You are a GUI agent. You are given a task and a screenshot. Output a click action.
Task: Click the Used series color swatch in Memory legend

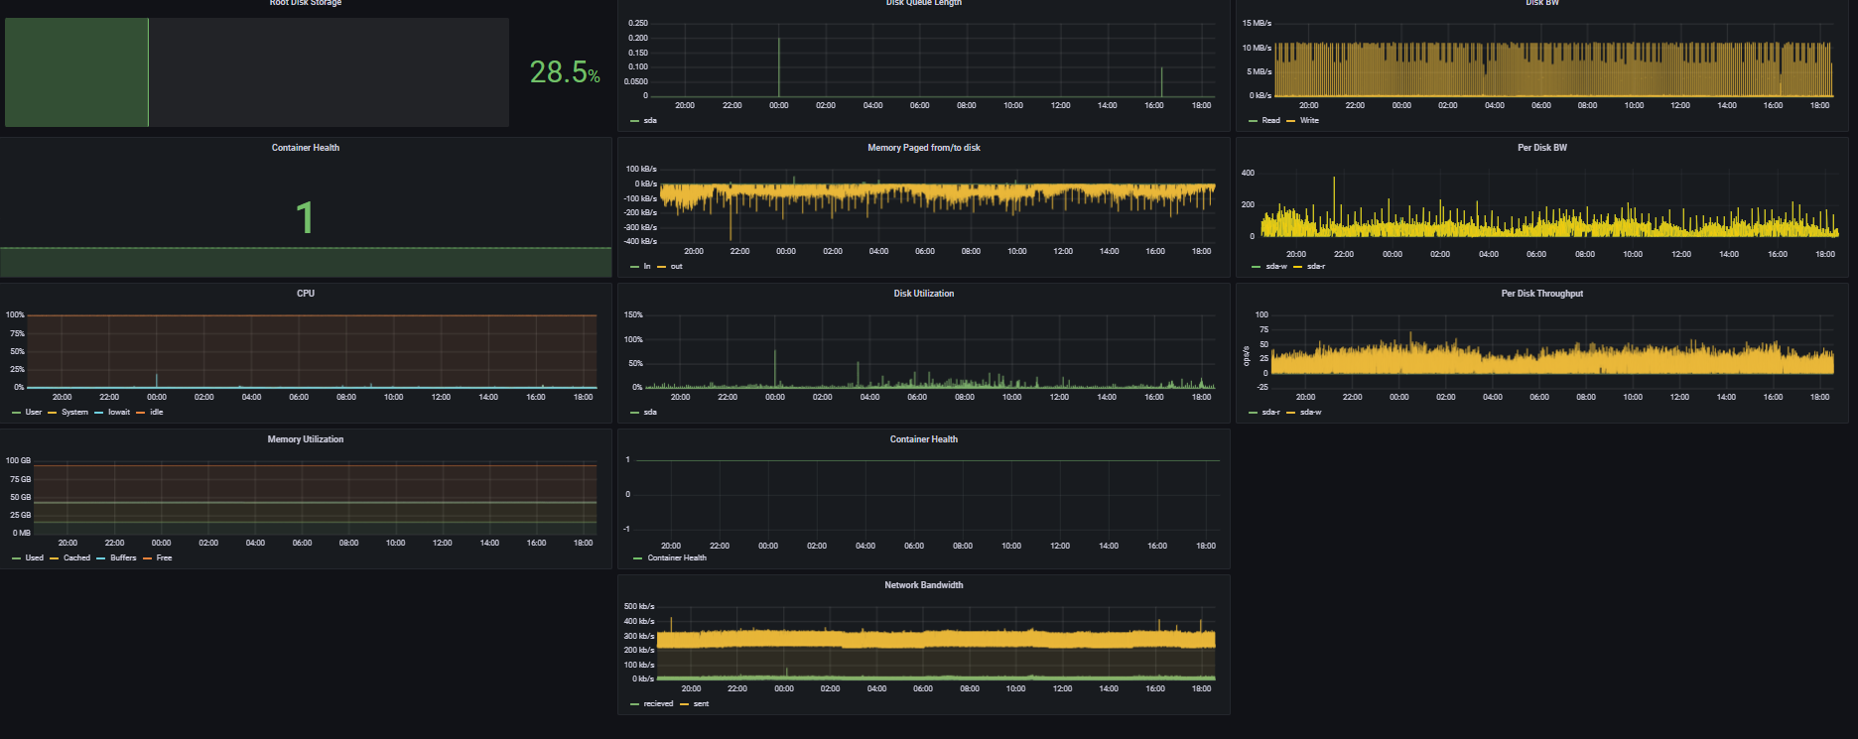pyautogui.click(x=16, y=558)
